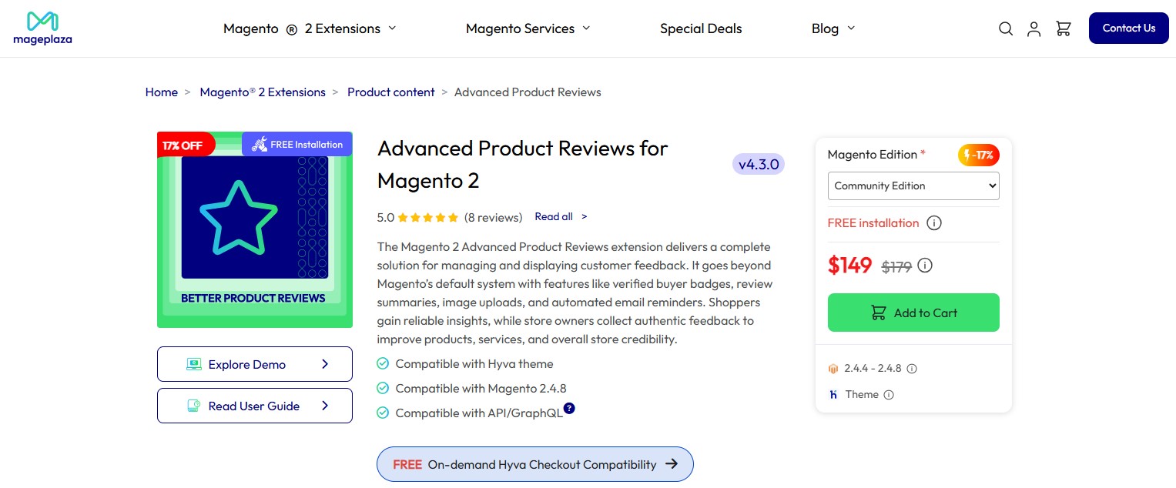Image resolution: width=1176 pixels, height=488 pixels.
Task: Click the account icon in the top bar
Action: coord(1034,28)
